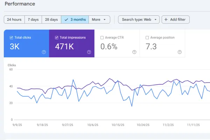Click the 3K total clicks value

pyautogui.click(x=15, y=46)
